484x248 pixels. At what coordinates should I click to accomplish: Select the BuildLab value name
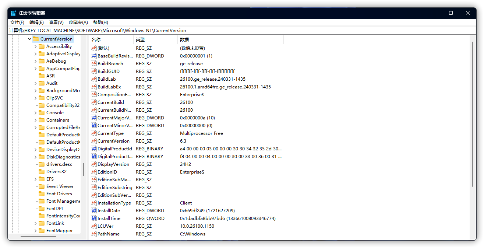click(x=107, y=79)
